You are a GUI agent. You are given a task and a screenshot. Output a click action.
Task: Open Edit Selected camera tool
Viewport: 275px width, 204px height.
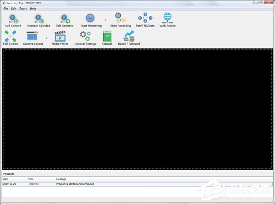coord(65,19)
